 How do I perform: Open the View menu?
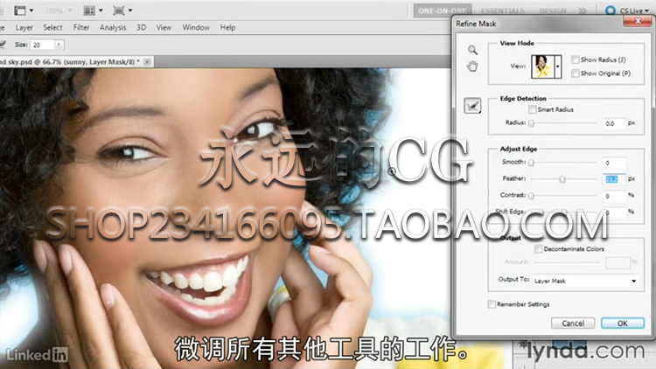(x=164, y=28)
